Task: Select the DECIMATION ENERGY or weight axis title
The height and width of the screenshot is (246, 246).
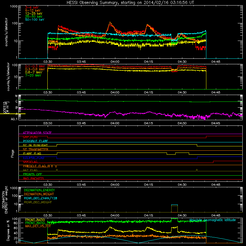Action: (4, 200)
